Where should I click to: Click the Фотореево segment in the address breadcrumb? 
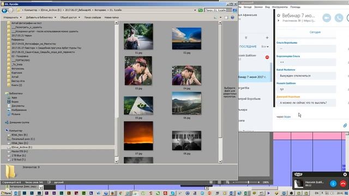click(x=100, y=10)
